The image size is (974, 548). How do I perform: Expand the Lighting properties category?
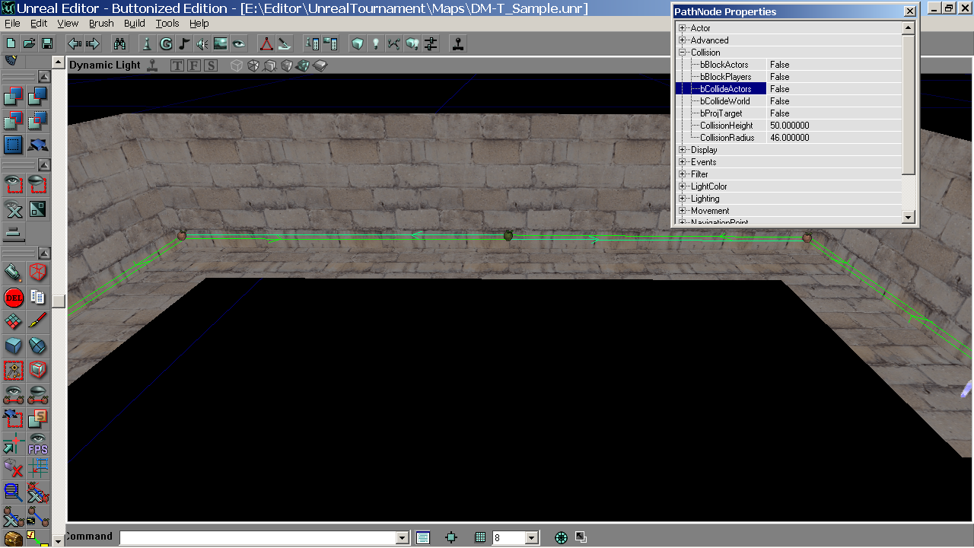(x=683, y=199)
